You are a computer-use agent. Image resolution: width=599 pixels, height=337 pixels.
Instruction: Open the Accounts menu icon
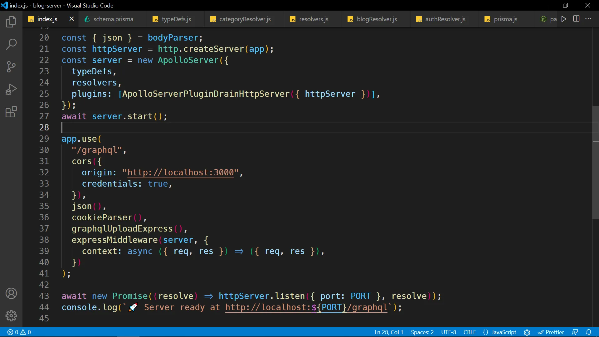[x=11, y=293]
